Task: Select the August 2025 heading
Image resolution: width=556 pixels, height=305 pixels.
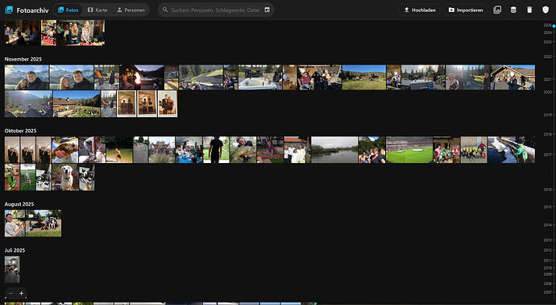Action: pos(19,204)
